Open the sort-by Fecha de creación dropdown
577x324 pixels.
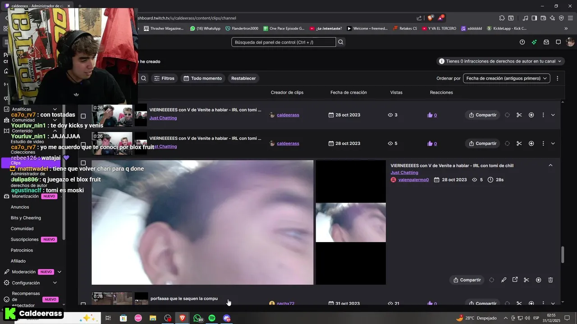tap(506, 78)
